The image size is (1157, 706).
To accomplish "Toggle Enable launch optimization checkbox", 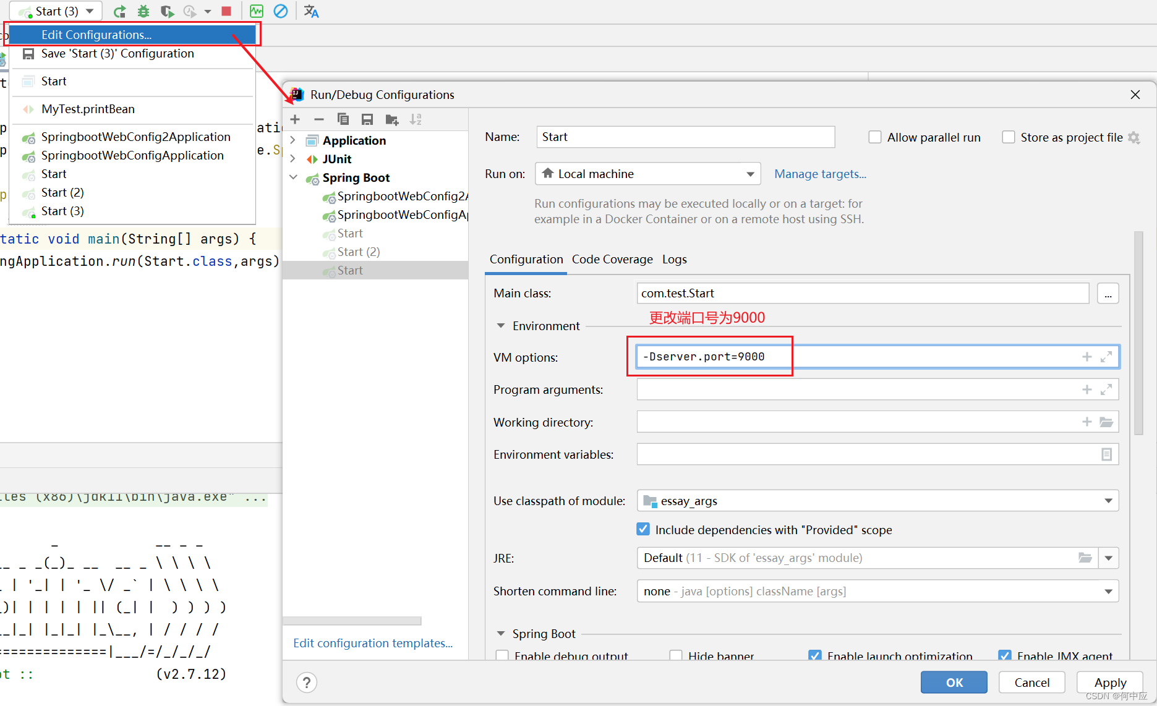I will pos(815,655).
